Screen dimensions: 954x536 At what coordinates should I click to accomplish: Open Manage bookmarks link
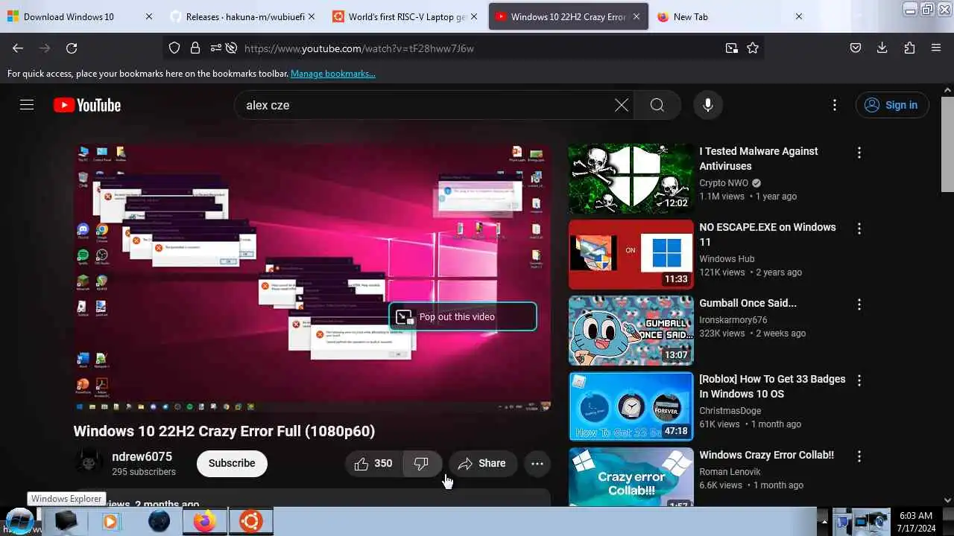point(333,74)
